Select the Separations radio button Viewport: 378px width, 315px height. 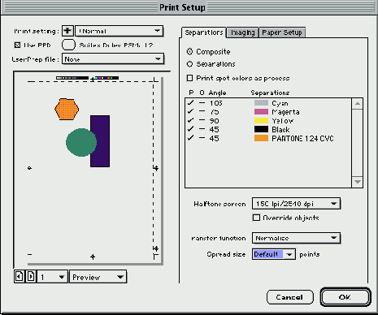pyautogui.click(x=189, y=64)
